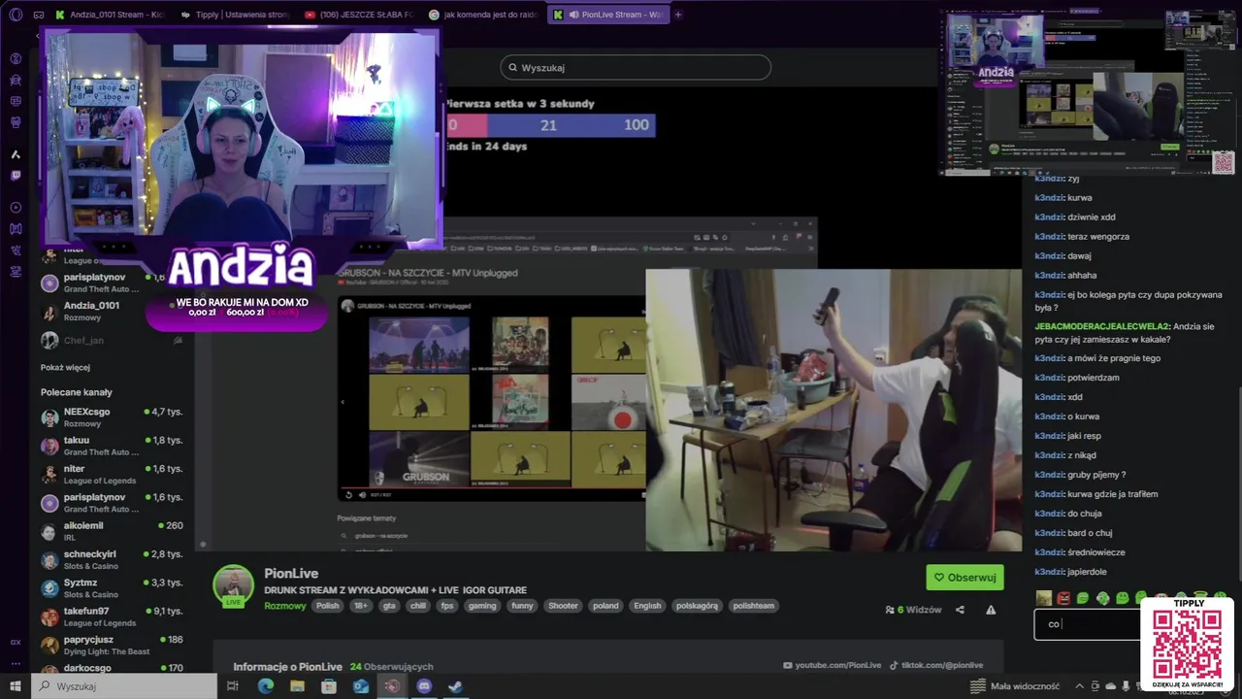The width and height of the screenshot is (1242, 699).
Task: Select the Shooter stream tag
Action: [x=563, y=606]
